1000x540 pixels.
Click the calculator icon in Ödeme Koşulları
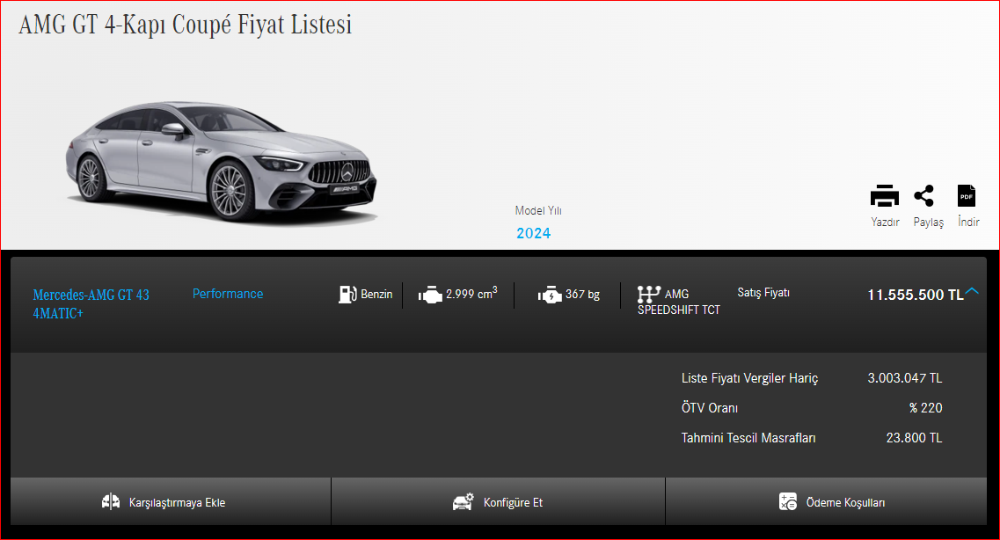click(788, 502)
